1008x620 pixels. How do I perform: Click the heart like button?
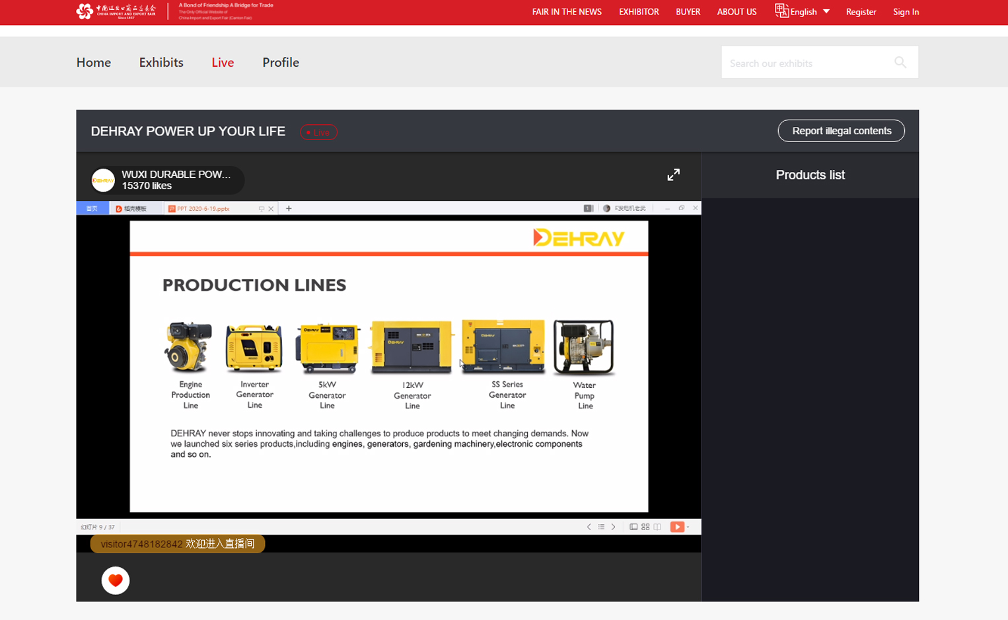[116, 580]
